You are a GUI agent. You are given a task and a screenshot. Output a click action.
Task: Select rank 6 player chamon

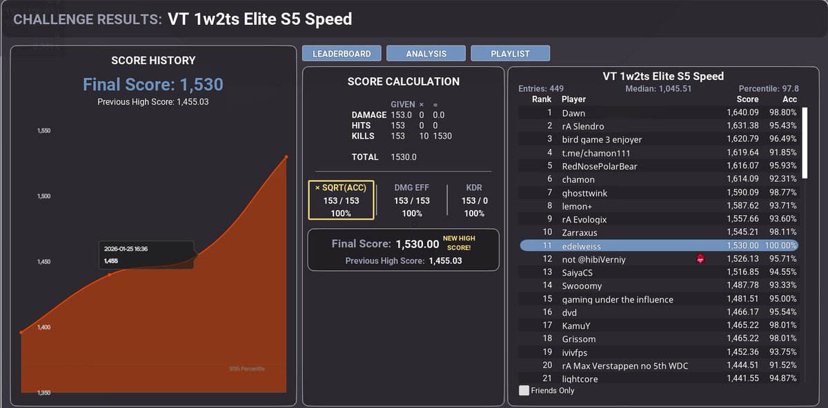659,179
